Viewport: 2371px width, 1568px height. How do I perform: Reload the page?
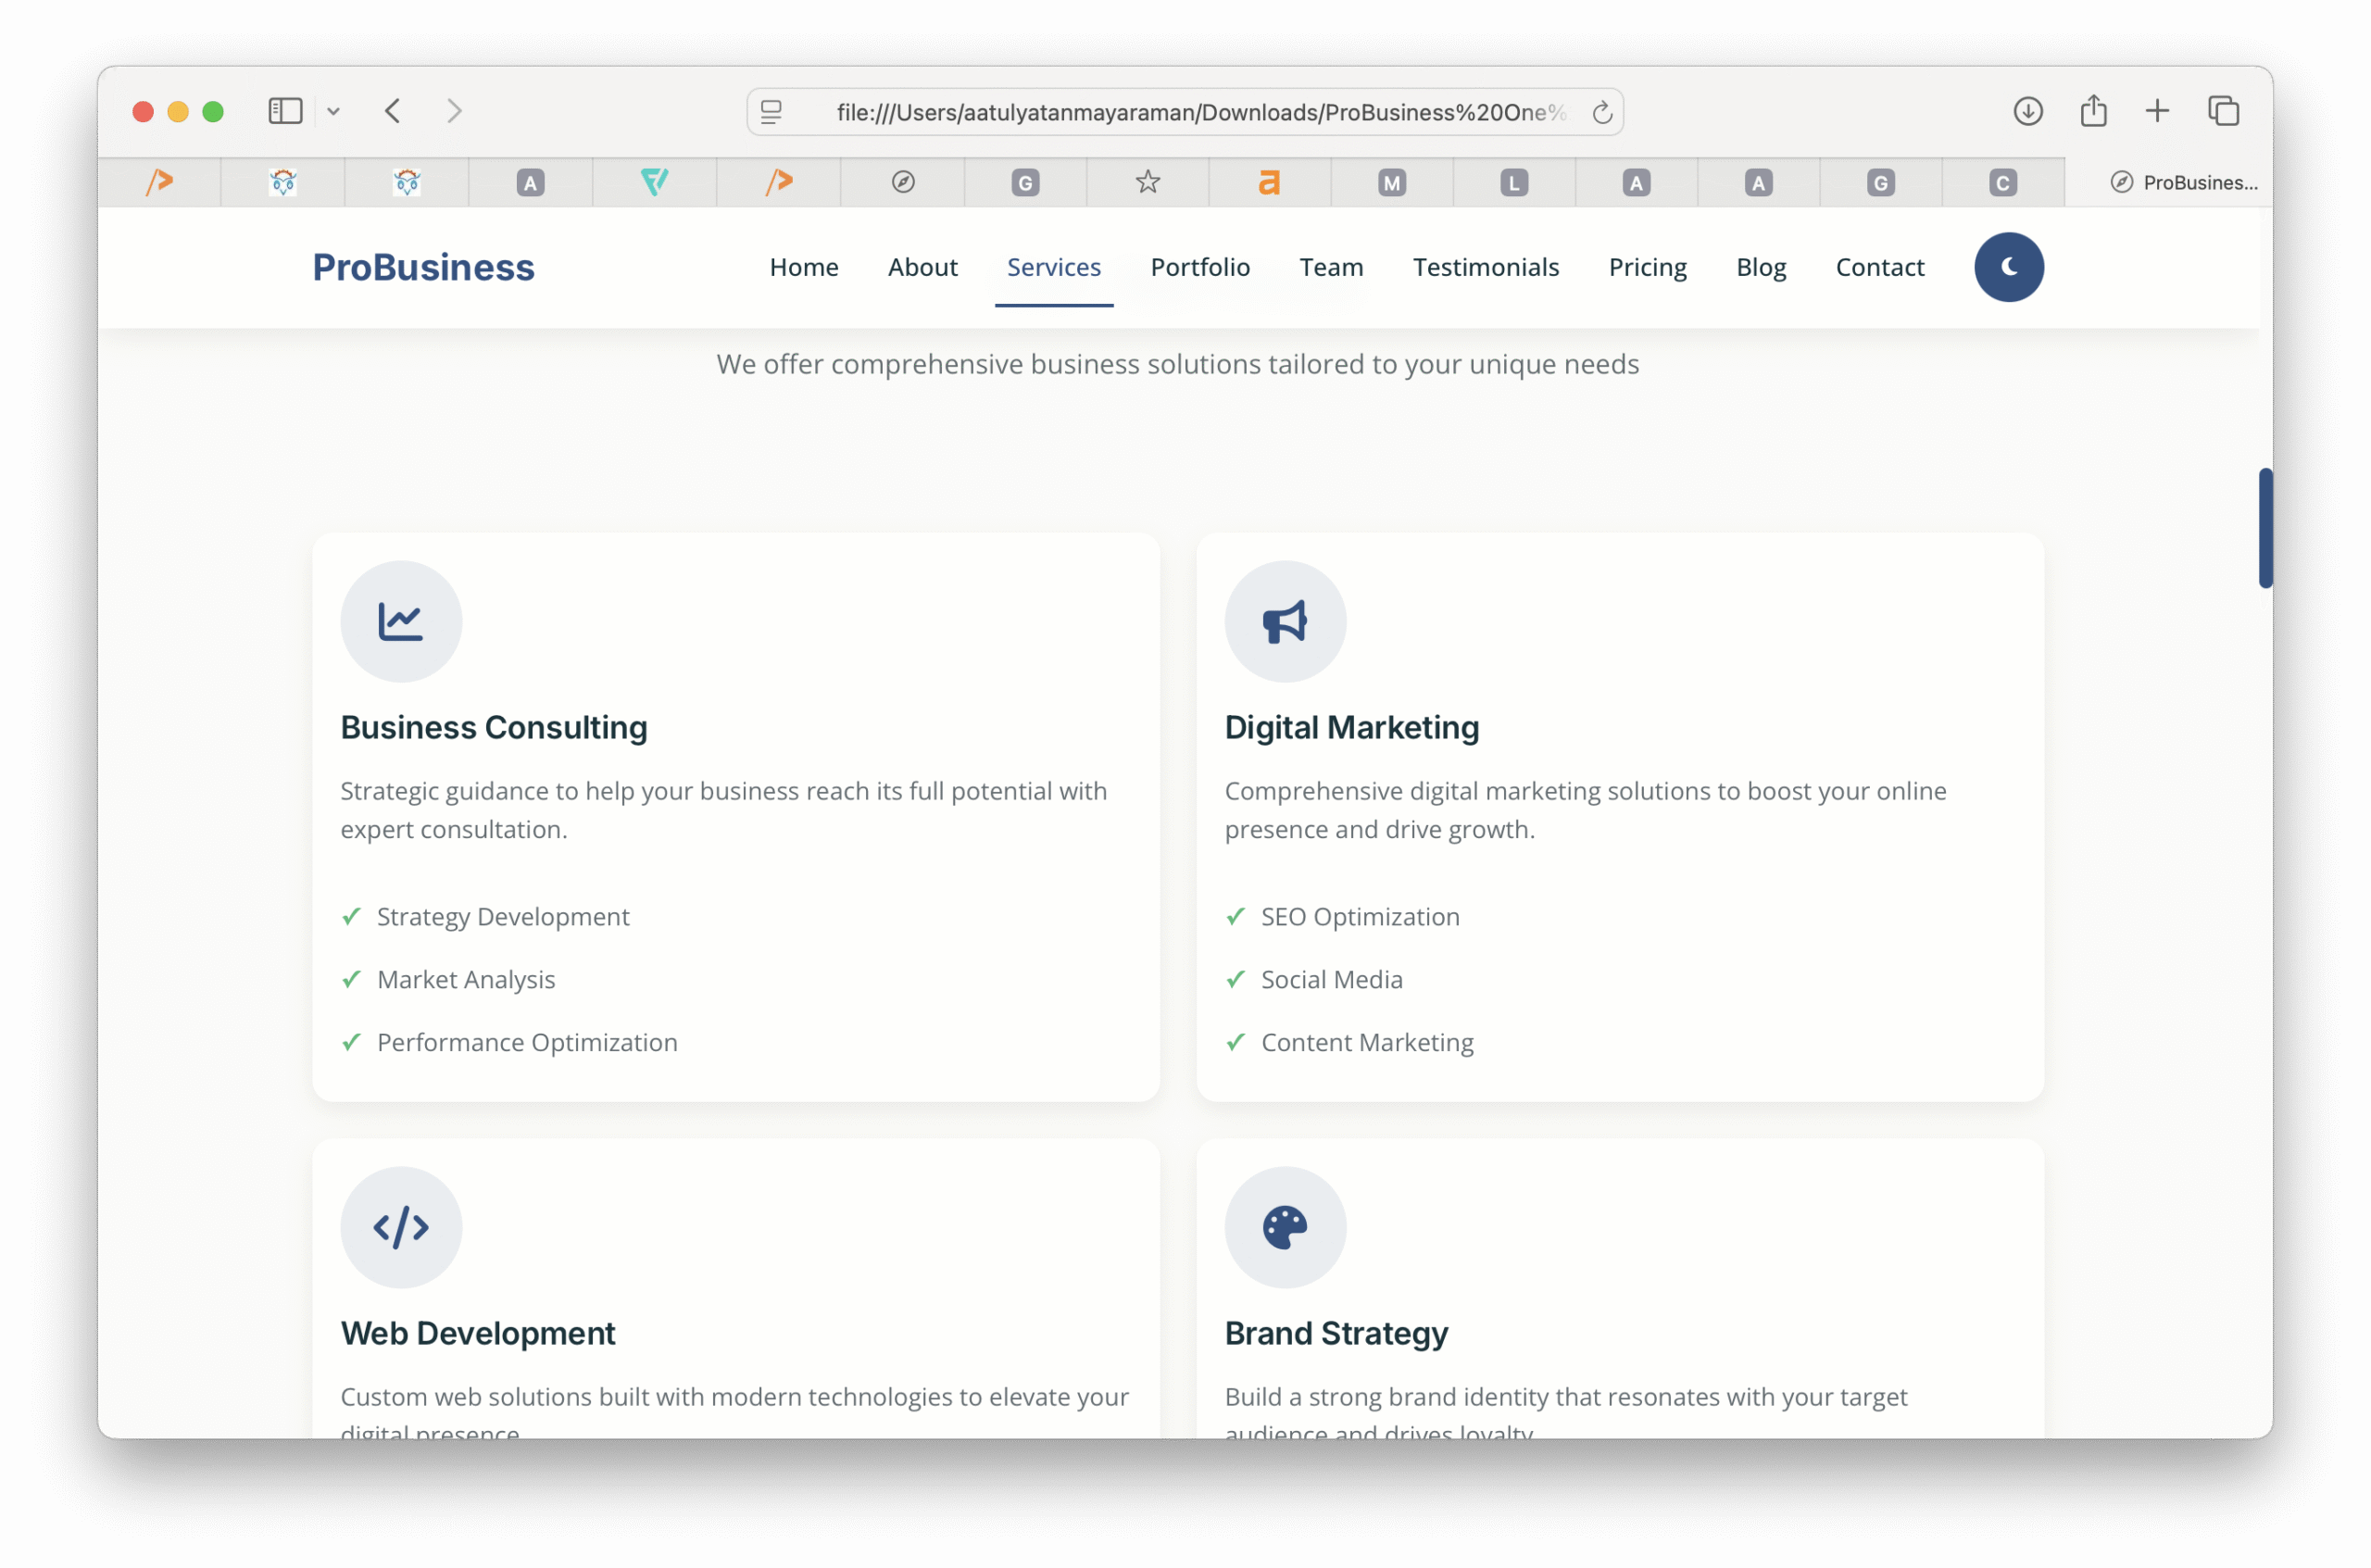(1602, 113)
